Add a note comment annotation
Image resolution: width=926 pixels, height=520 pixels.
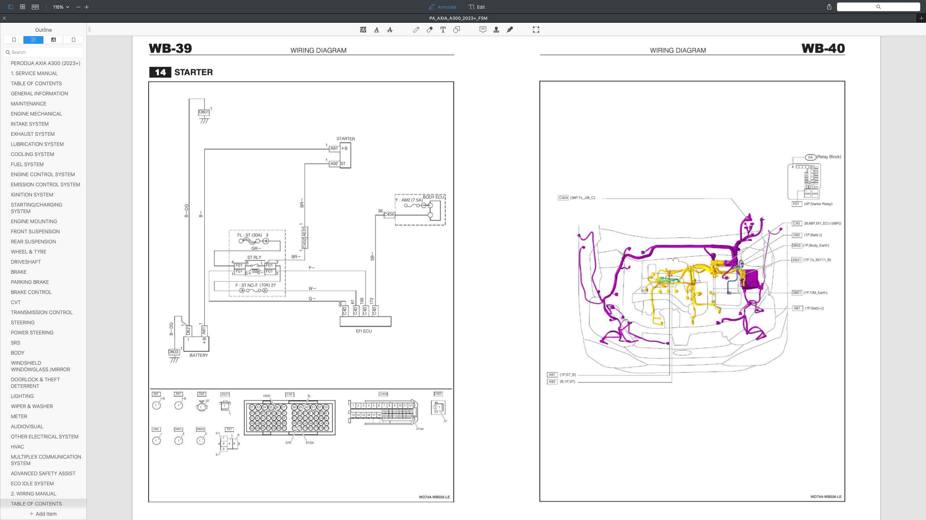click(483, 30)
